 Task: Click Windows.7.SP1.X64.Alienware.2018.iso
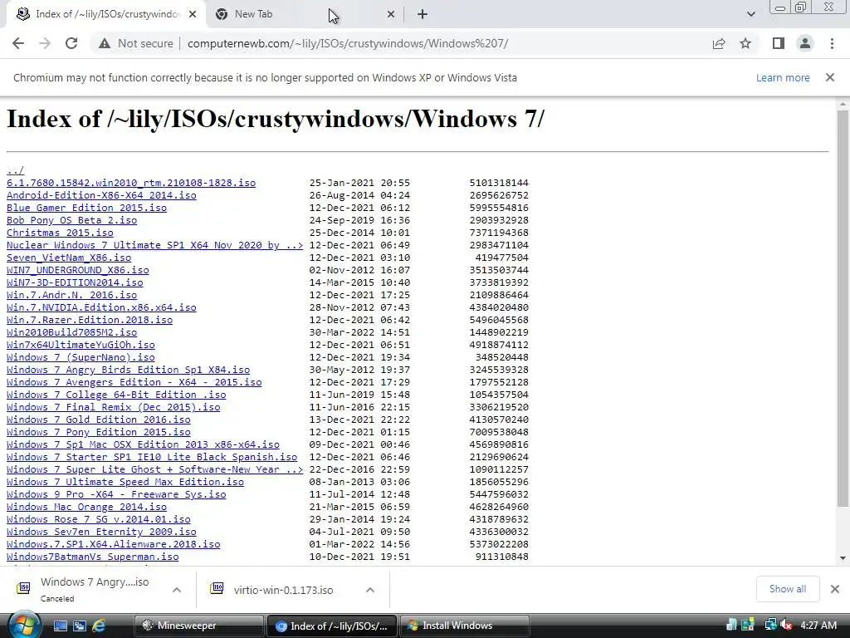tap(113, 545)
